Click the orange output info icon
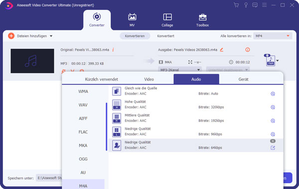 pos(248,50)
